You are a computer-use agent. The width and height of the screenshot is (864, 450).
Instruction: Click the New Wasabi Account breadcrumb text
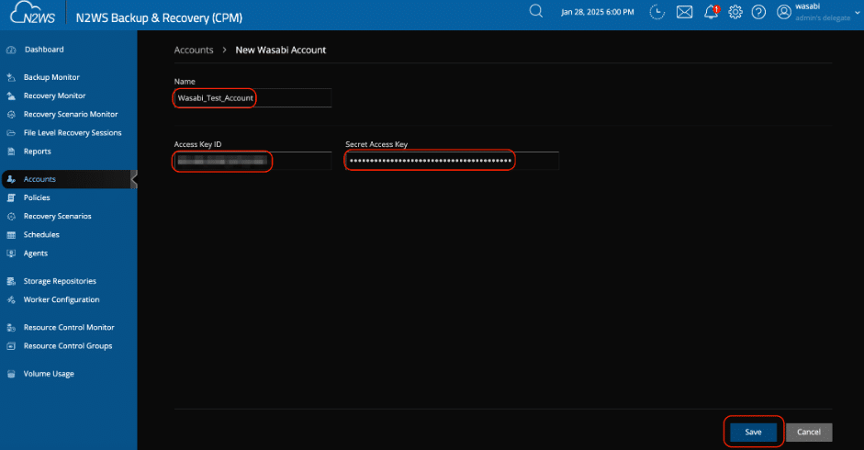[x=280, y=51]
